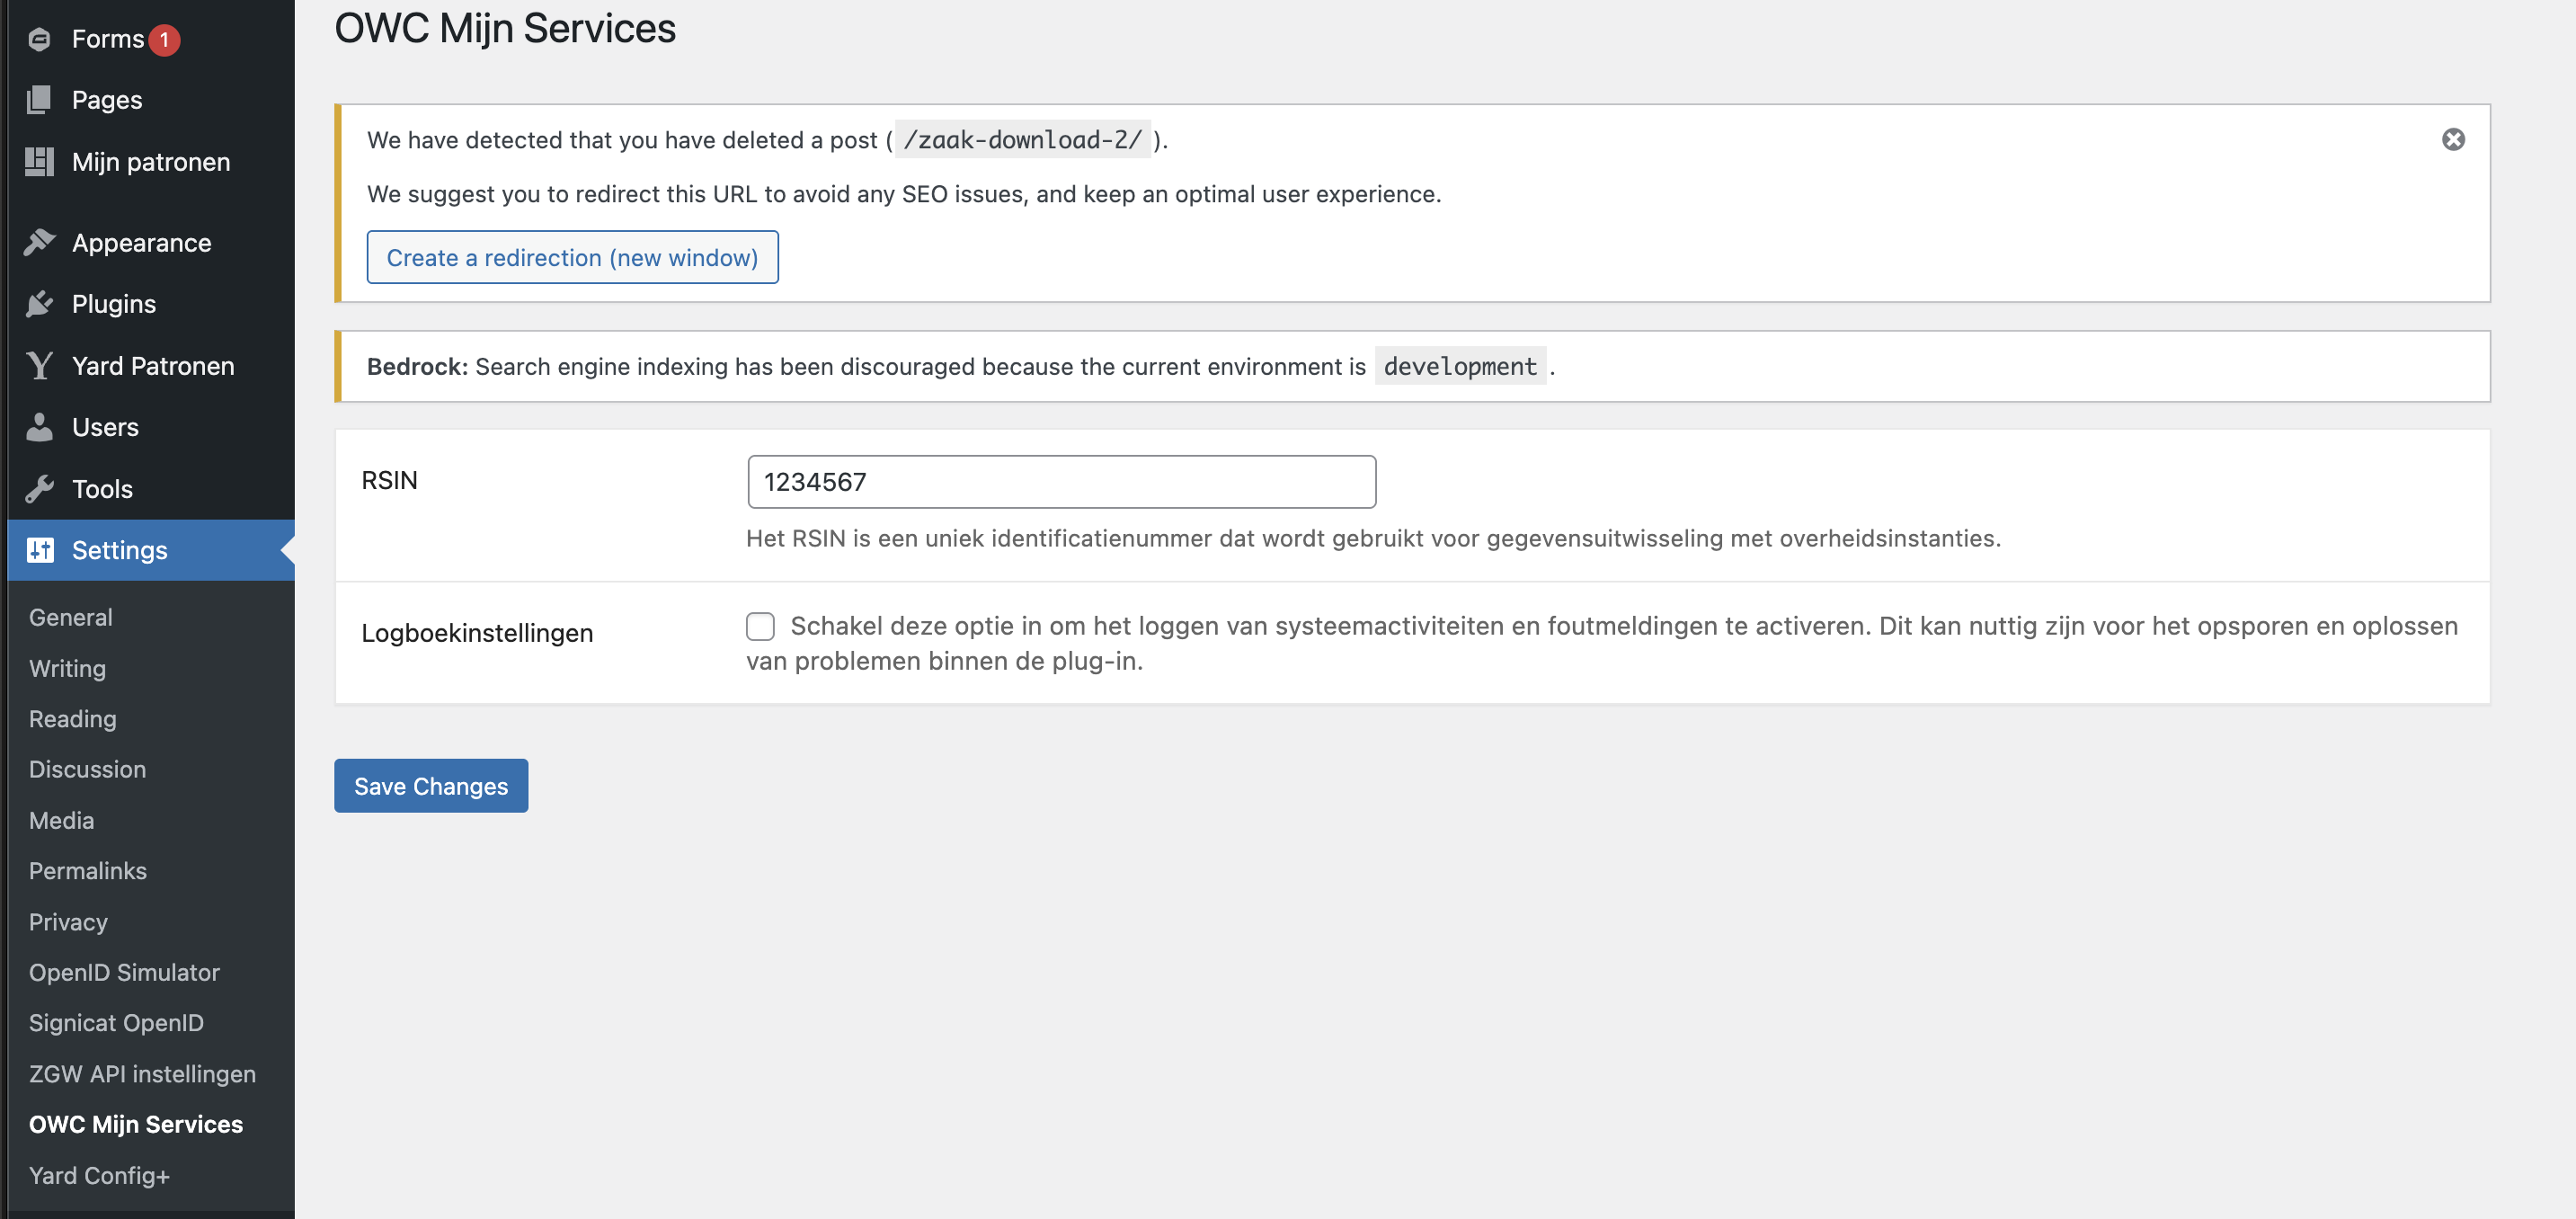
Task: Open Appearance via its brush icon
Action: (40, 242)
